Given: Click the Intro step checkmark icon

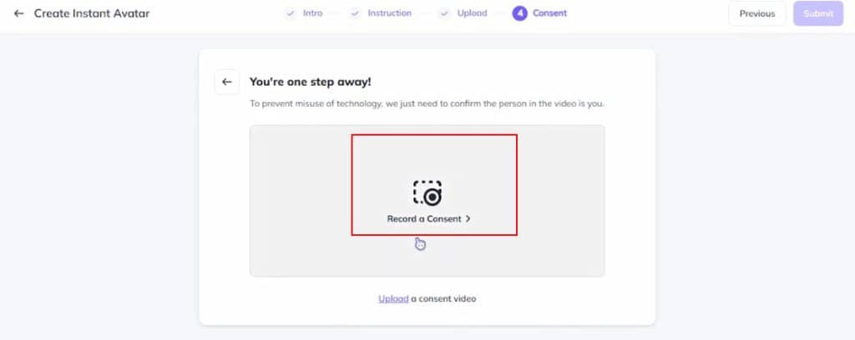Looking at the screenshot, I should 291,13.
